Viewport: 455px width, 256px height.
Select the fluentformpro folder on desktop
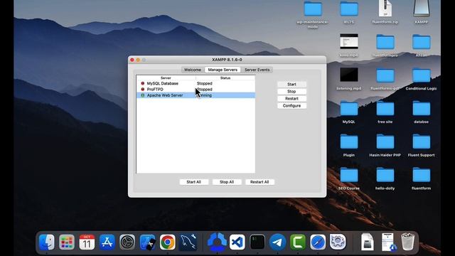pyautogui.click(x=385, y=42)
